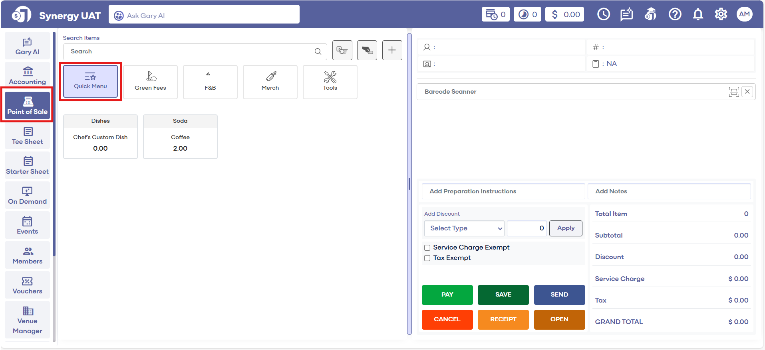Open Tee Sheet from the sidebar
Image resolution: width=765 pixels, height=350 pixels.
[x=28, y=136]
